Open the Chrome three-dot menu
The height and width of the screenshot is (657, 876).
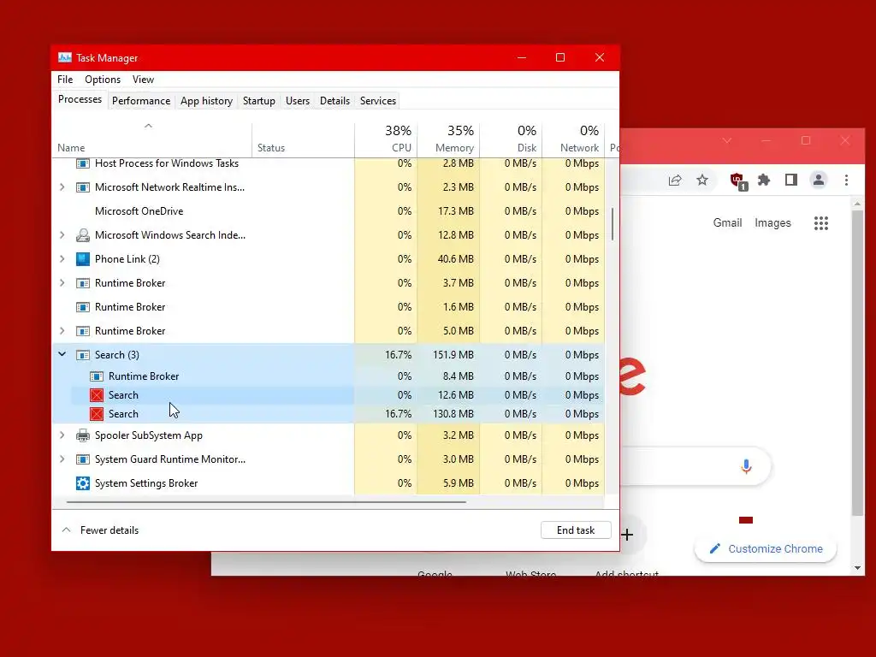click(x=846, y=180)
